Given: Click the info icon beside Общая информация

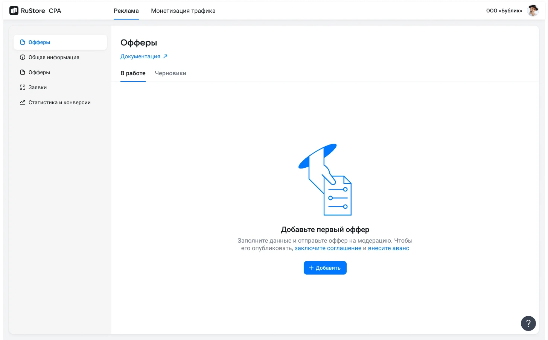Looking at the screenshot, I should coord(23,57).
